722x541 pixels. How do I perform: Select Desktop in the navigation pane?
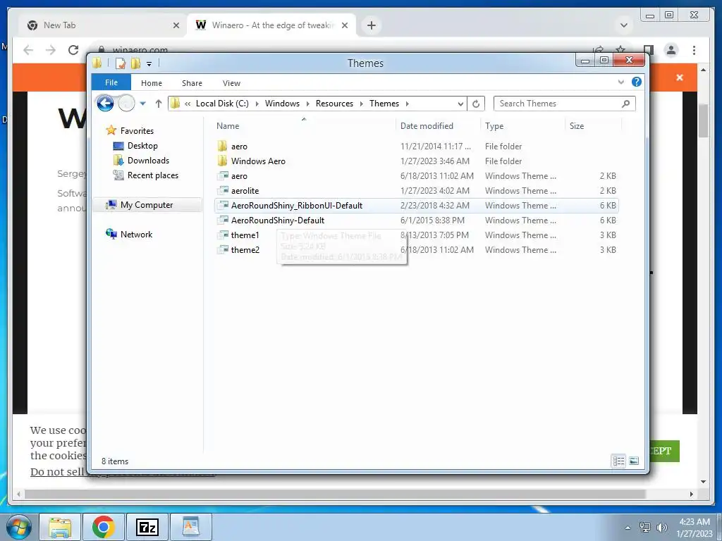[x=142, y=146]
